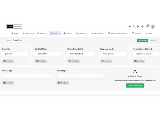Expand the Admin dropdown menu
The height and width of the screenshot is (120, 160).
(137, 33)
